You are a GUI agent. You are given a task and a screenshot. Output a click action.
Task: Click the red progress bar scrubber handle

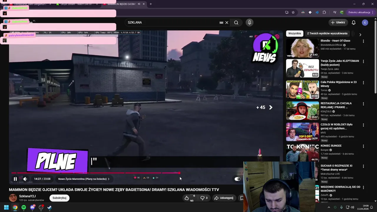pyautogui.click(x=179, y=173)
